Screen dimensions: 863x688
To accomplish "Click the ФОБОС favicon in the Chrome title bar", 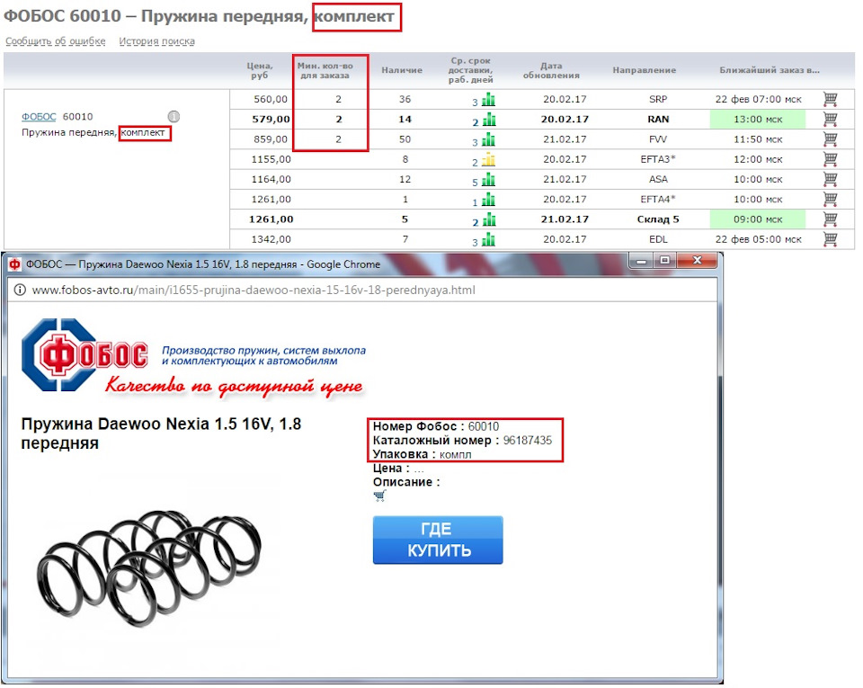I will [x=15, y=264].
